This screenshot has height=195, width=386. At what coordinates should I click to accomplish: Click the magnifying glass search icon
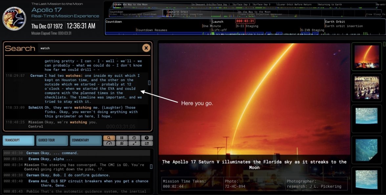(x=109, y=138)
